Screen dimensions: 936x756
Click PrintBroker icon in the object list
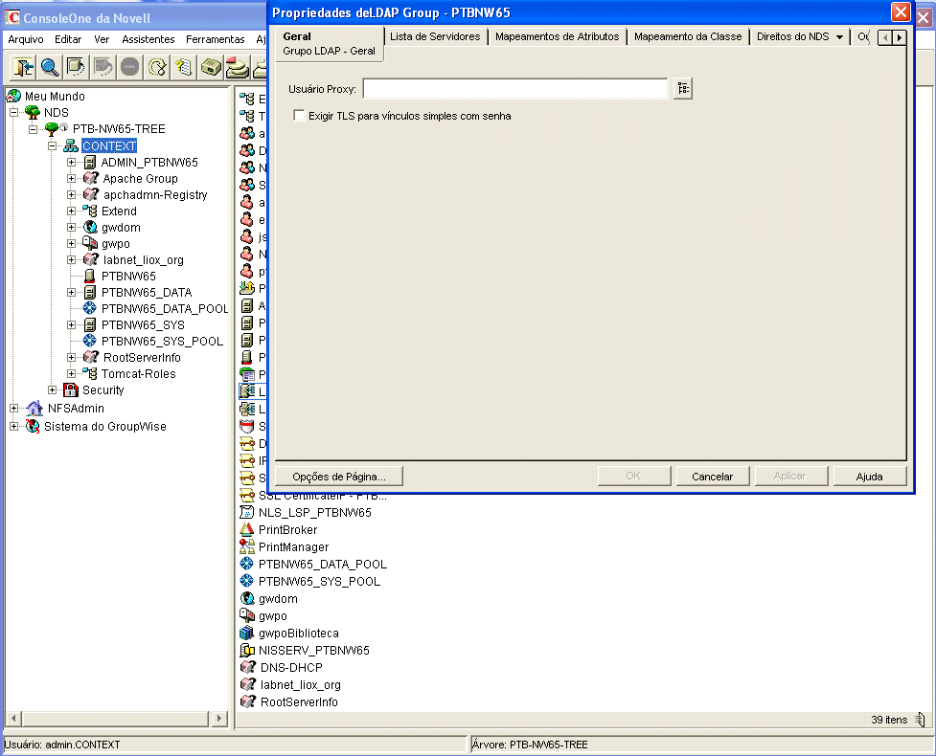coord(246,529)
